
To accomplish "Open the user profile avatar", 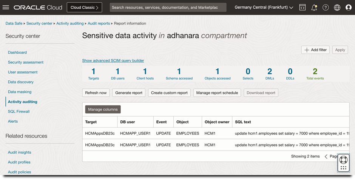I will (x=349, y=8).
